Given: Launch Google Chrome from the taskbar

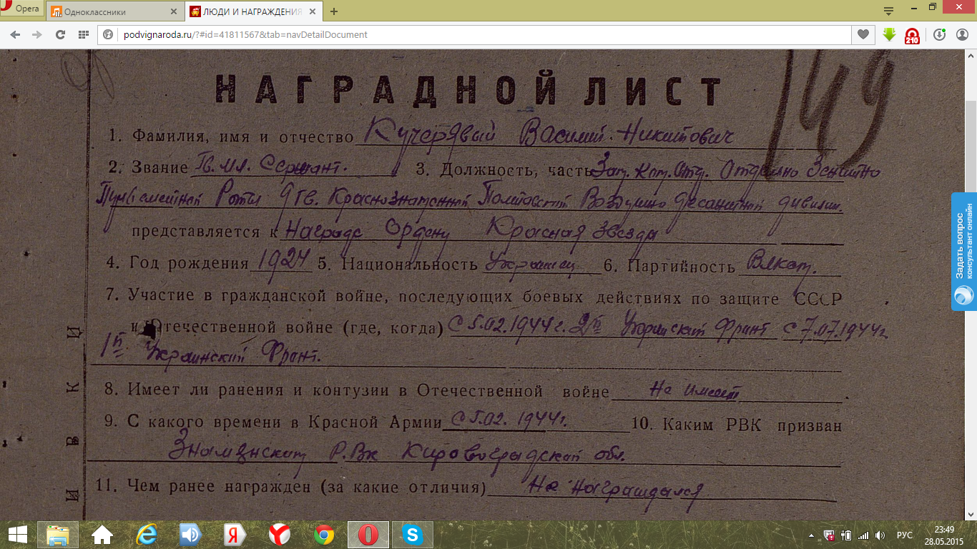Looking at the screenshot, I should pyautogui.click(x=324, y=534).
